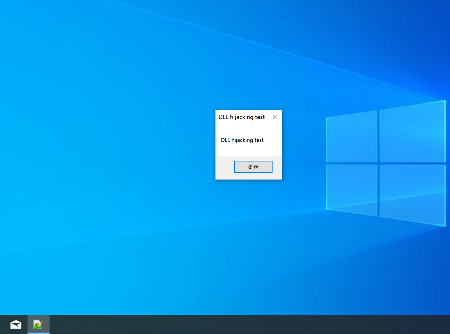
Task: Click the taskbar empty space
Action: coord(204,324)
